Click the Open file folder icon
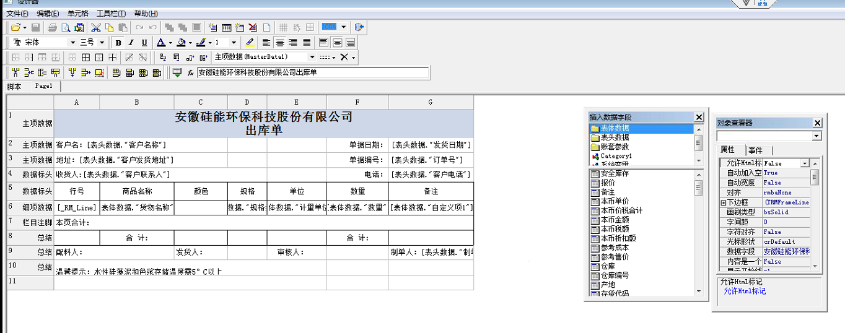Screen dimensions: 845x333 click(x=15, y=27)
